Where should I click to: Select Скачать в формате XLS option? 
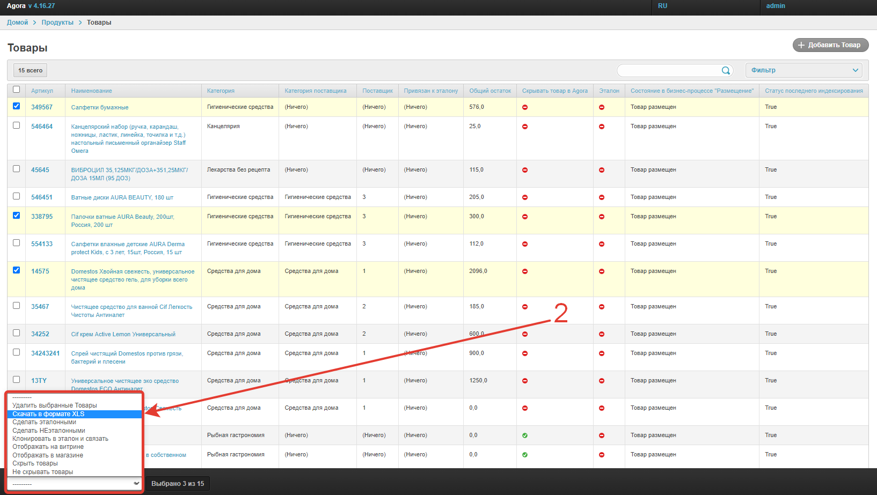(48, 414)
